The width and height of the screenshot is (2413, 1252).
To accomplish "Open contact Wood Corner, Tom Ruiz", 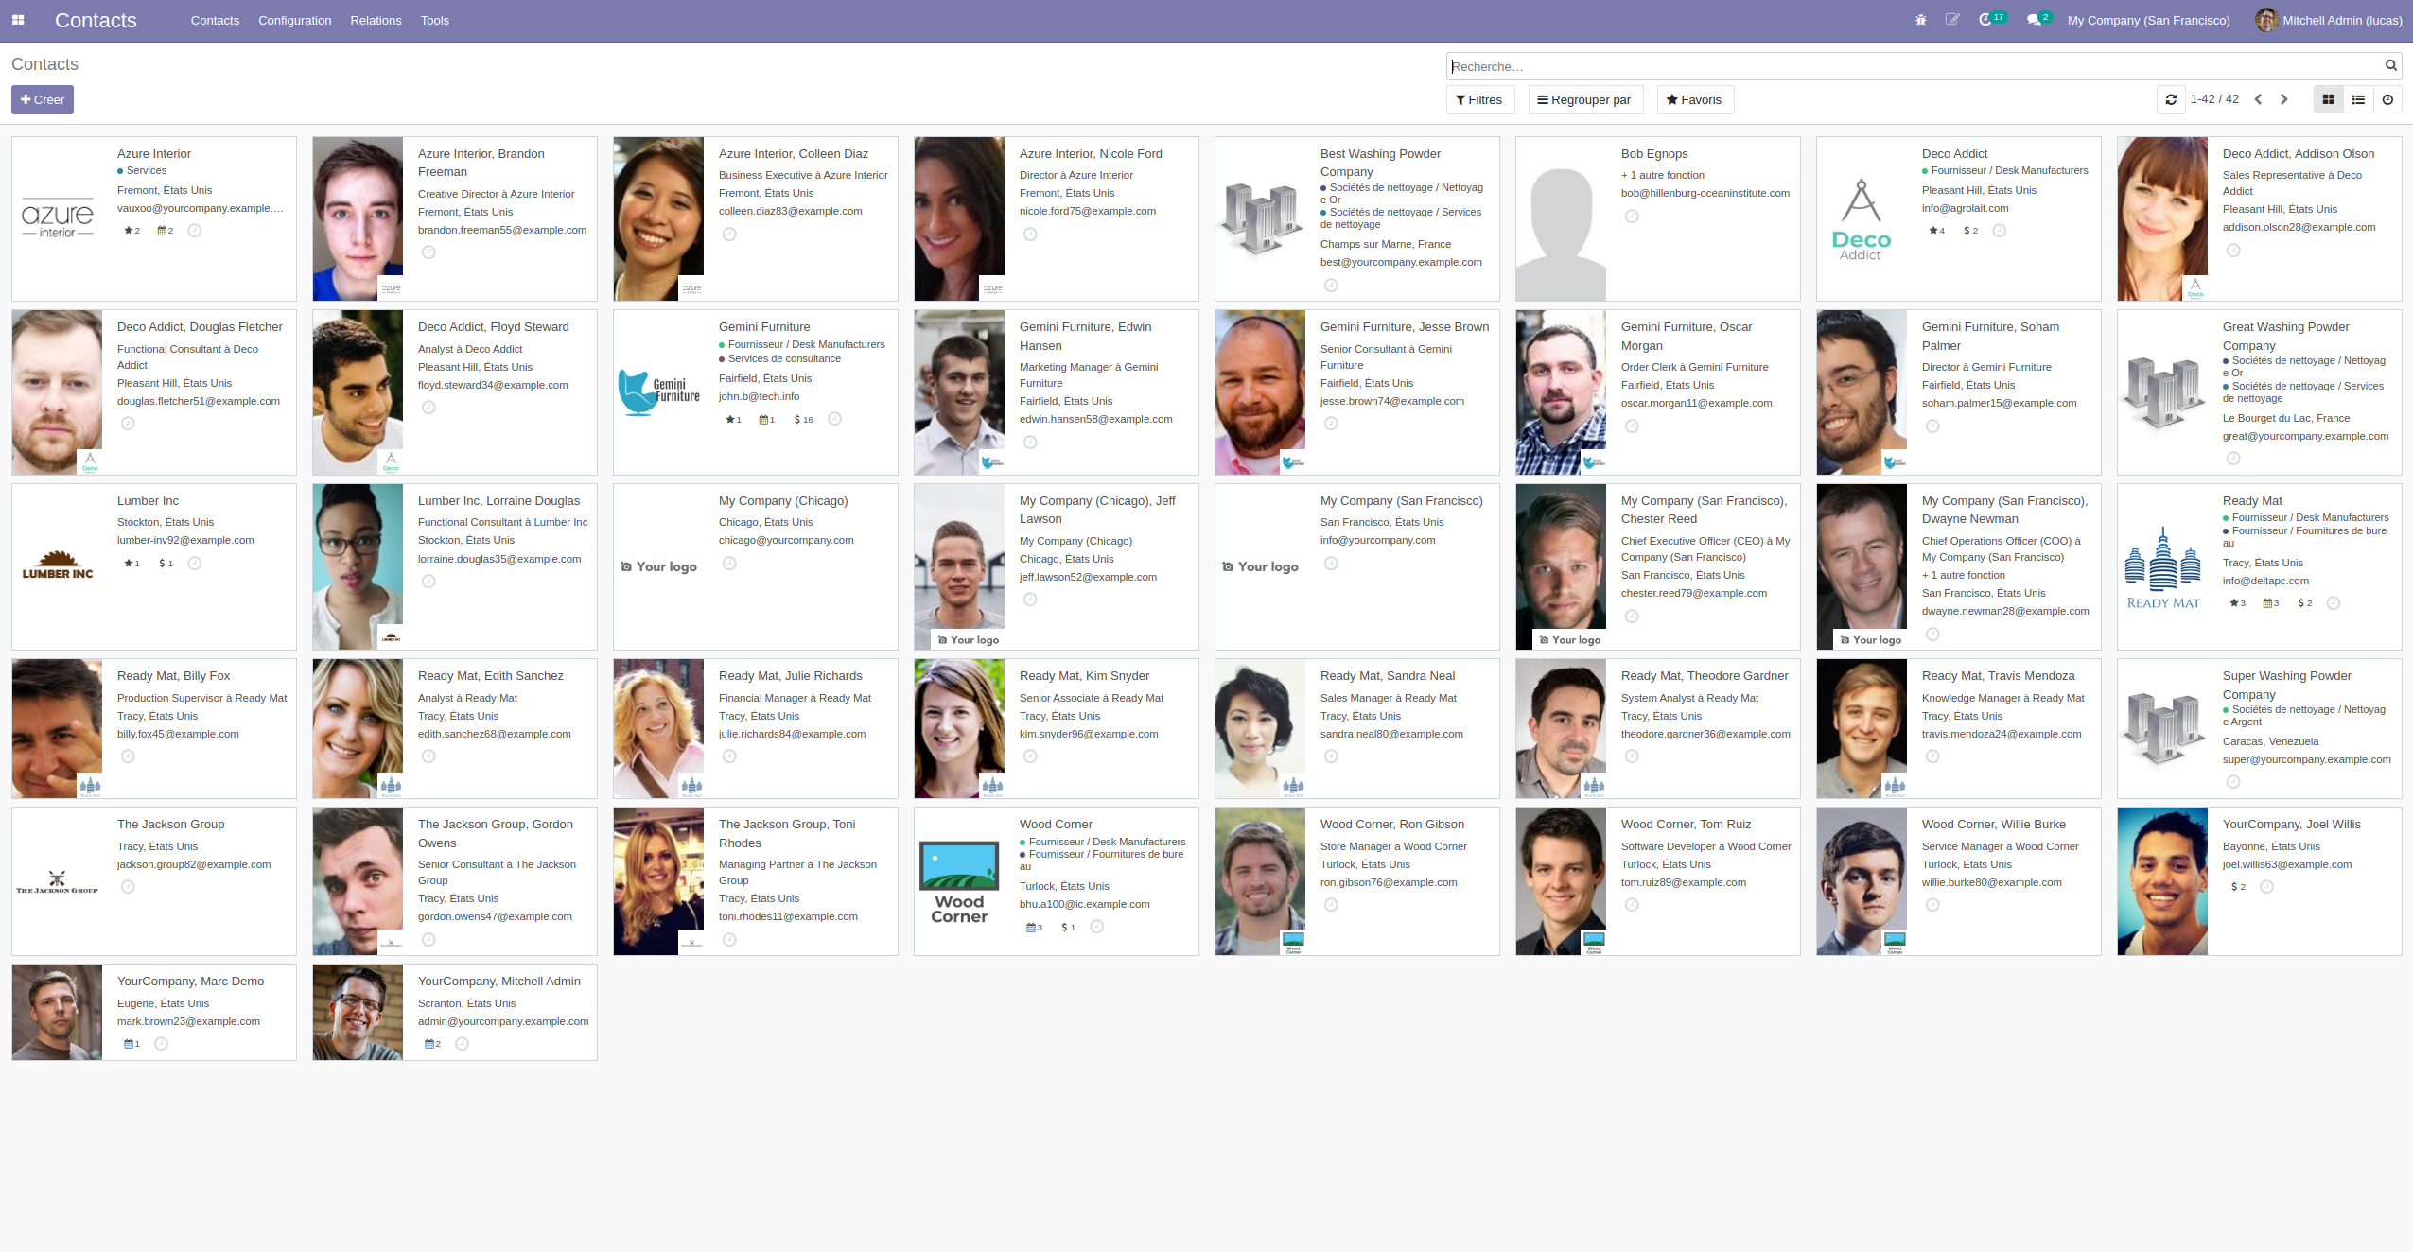I will [x=1686, y=825].
